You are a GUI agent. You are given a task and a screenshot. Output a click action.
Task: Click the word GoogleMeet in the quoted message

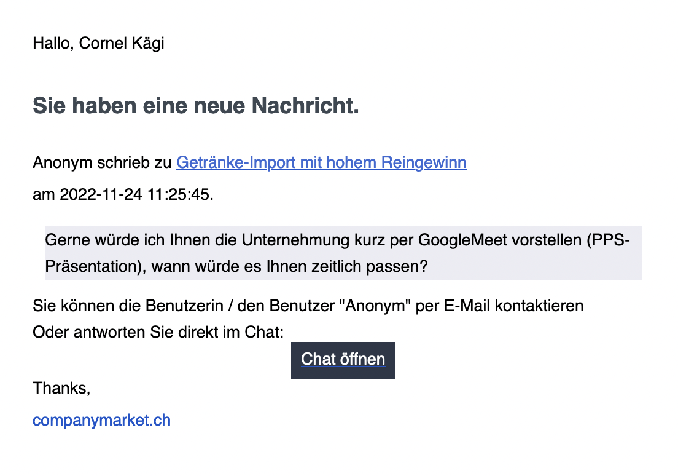(456, 240)
